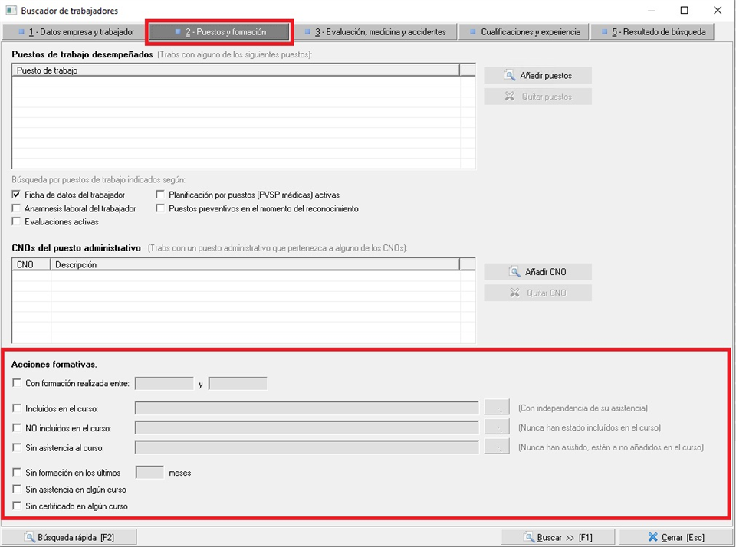Image resolution: width=736 pixels, height=547 pixels.
Task: Click the months field for Sin formación
Action: [x=149, y=473]
